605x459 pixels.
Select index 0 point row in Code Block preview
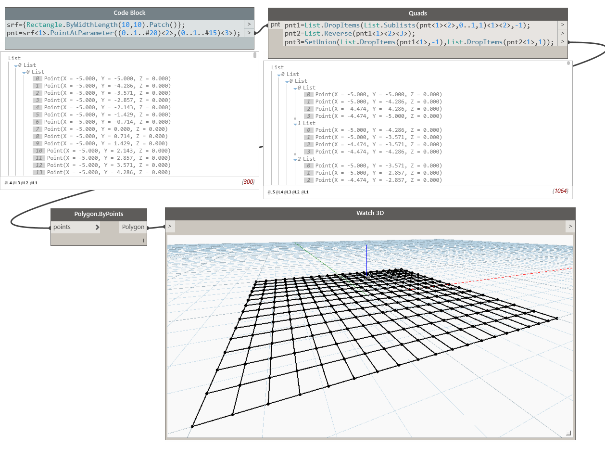click(x=102, y=78)
